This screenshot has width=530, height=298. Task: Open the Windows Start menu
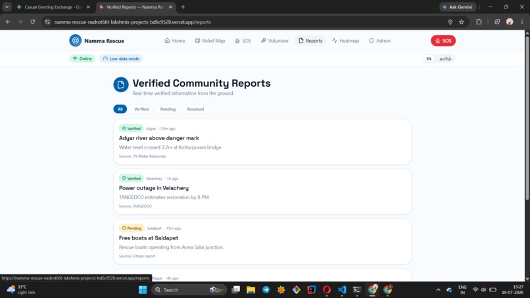point(143,290)
